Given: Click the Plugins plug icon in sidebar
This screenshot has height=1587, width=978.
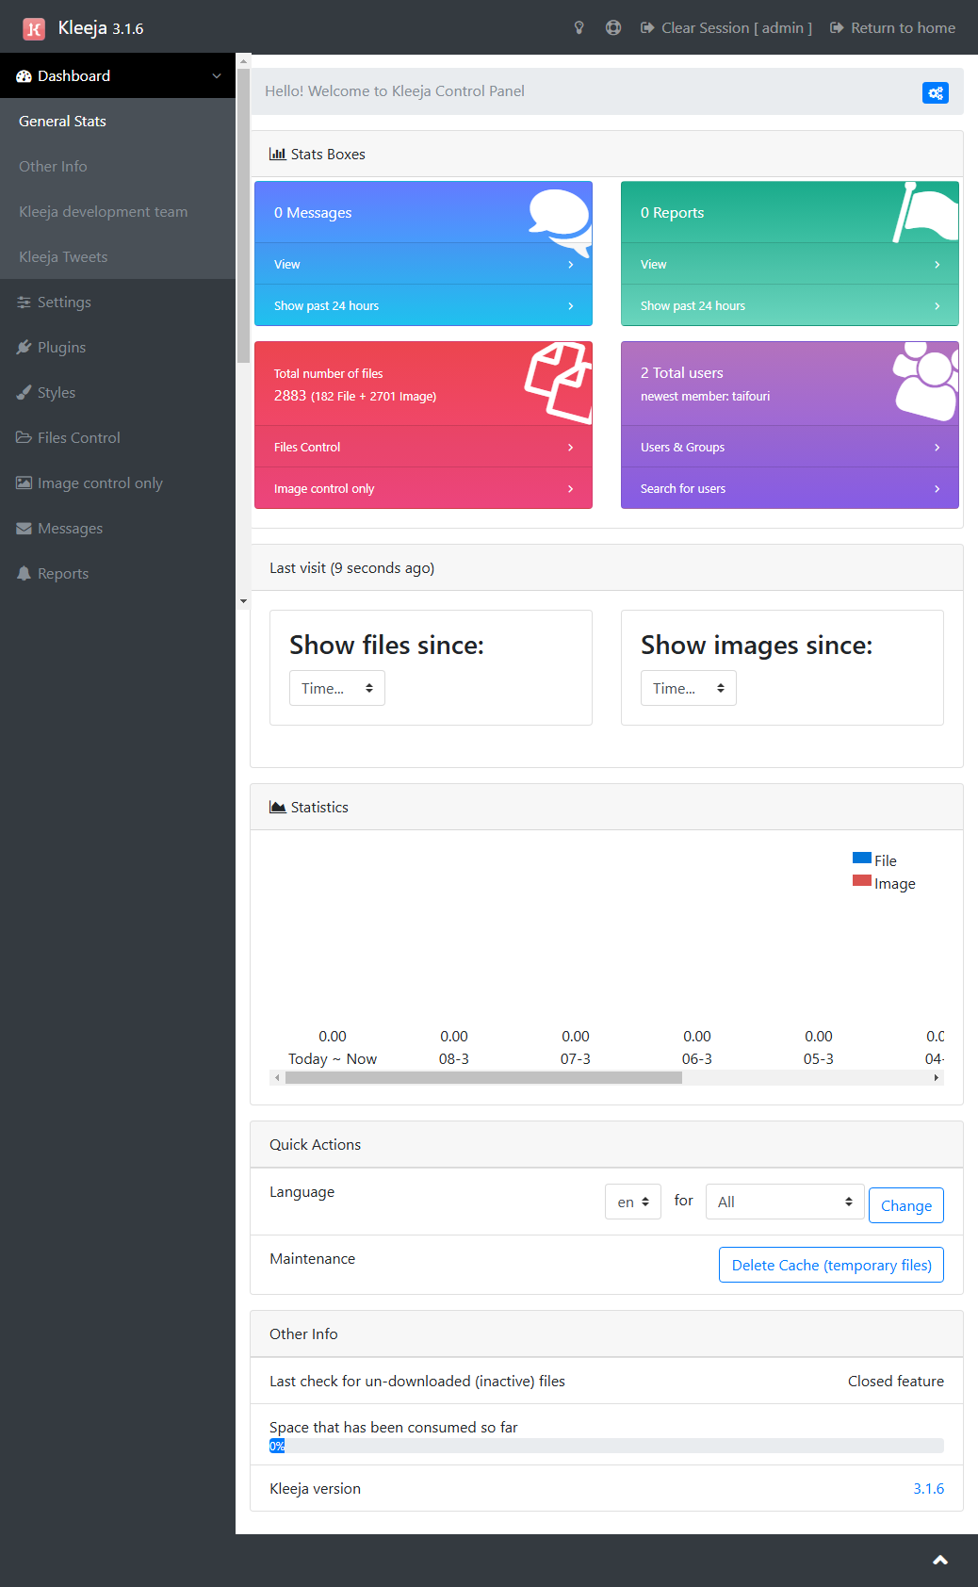Looking at the screenshot, I should [24, 348].
